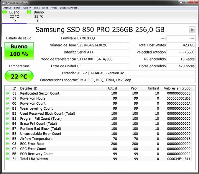199x174 pixels.
Task: Click the Detalles ID column header
Action: 58,88
